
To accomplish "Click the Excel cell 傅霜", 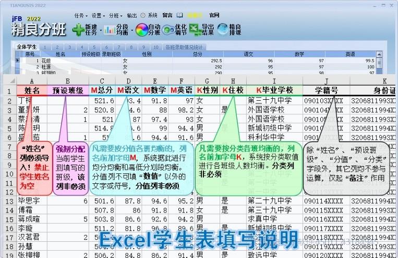I will coord(32,210).
